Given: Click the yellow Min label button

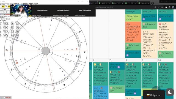Looking at the screenshot, I should 3,7.
